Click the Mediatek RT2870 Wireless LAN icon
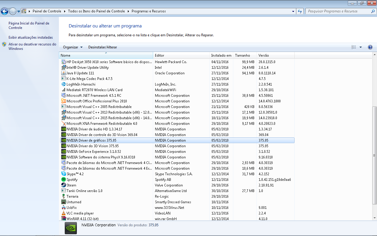This screenshot has height=236, width=377. tap(64, 90)
